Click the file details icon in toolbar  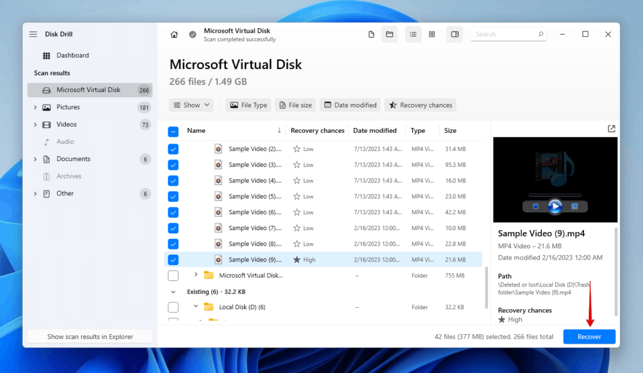[371, 34]
